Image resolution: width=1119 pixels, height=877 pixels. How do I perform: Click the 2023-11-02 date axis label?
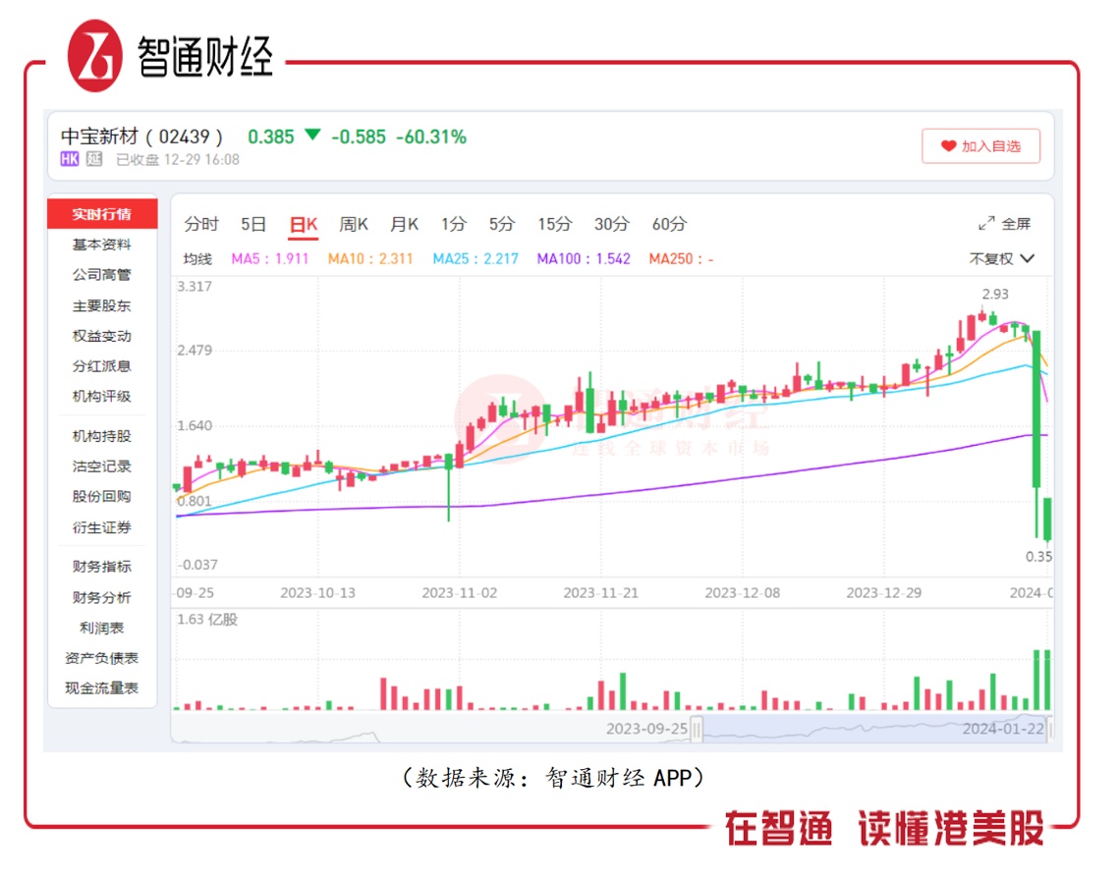coord(459,593)
